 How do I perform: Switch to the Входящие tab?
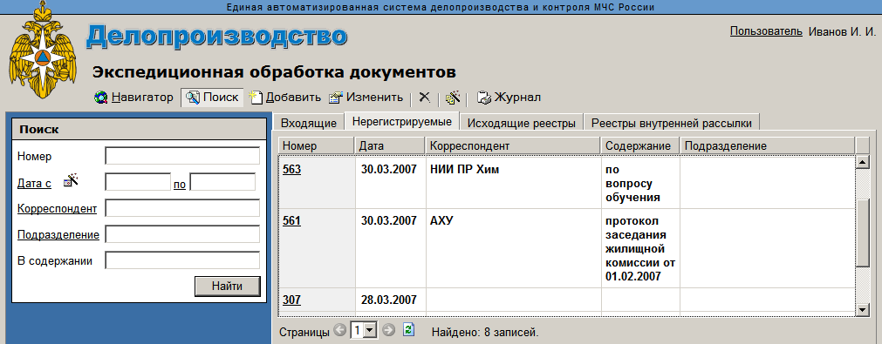coord(309,123)
